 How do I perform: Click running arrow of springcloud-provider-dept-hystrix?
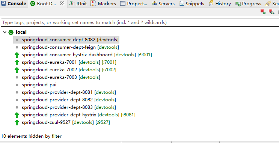tap(17, 115)
